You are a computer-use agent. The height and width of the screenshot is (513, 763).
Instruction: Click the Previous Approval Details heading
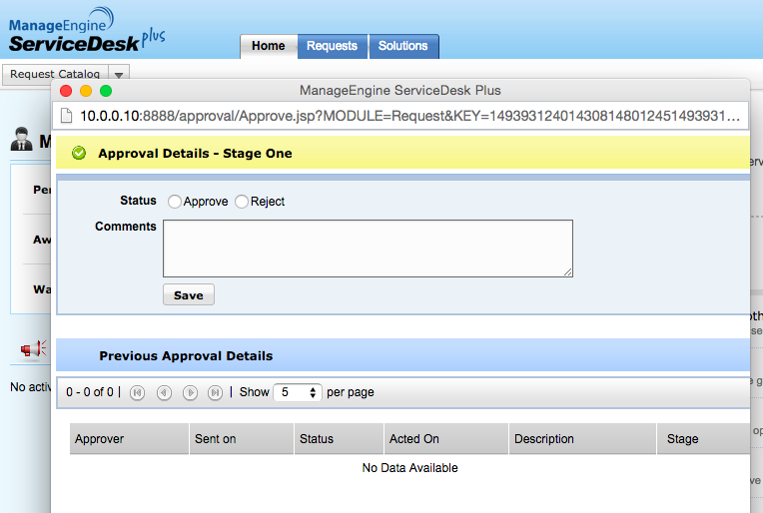tap(186, 356)
